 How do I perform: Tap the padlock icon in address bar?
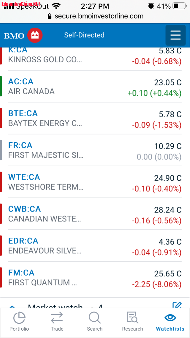(x=50, y=16)
